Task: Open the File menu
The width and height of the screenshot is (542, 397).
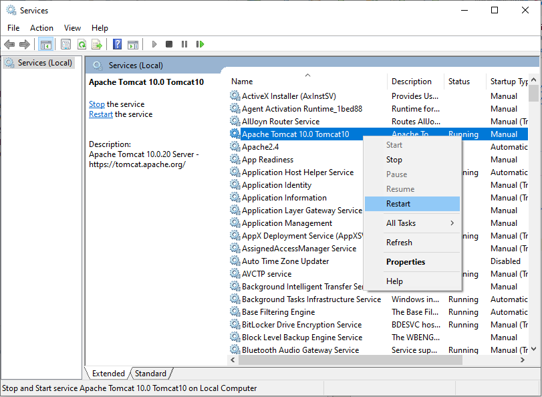Action: pyautogui.click(x=13, y=28)
